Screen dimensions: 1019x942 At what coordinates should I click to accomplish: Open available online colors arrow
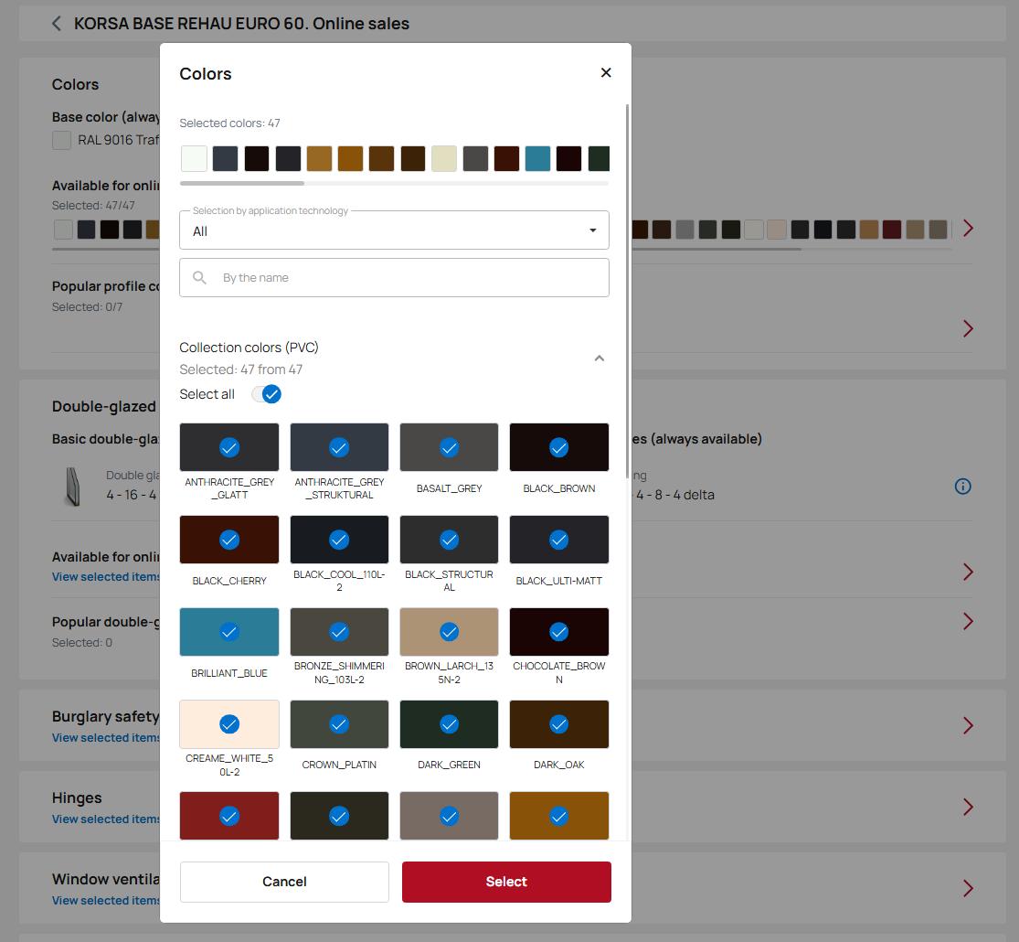(x=968, y=229)
